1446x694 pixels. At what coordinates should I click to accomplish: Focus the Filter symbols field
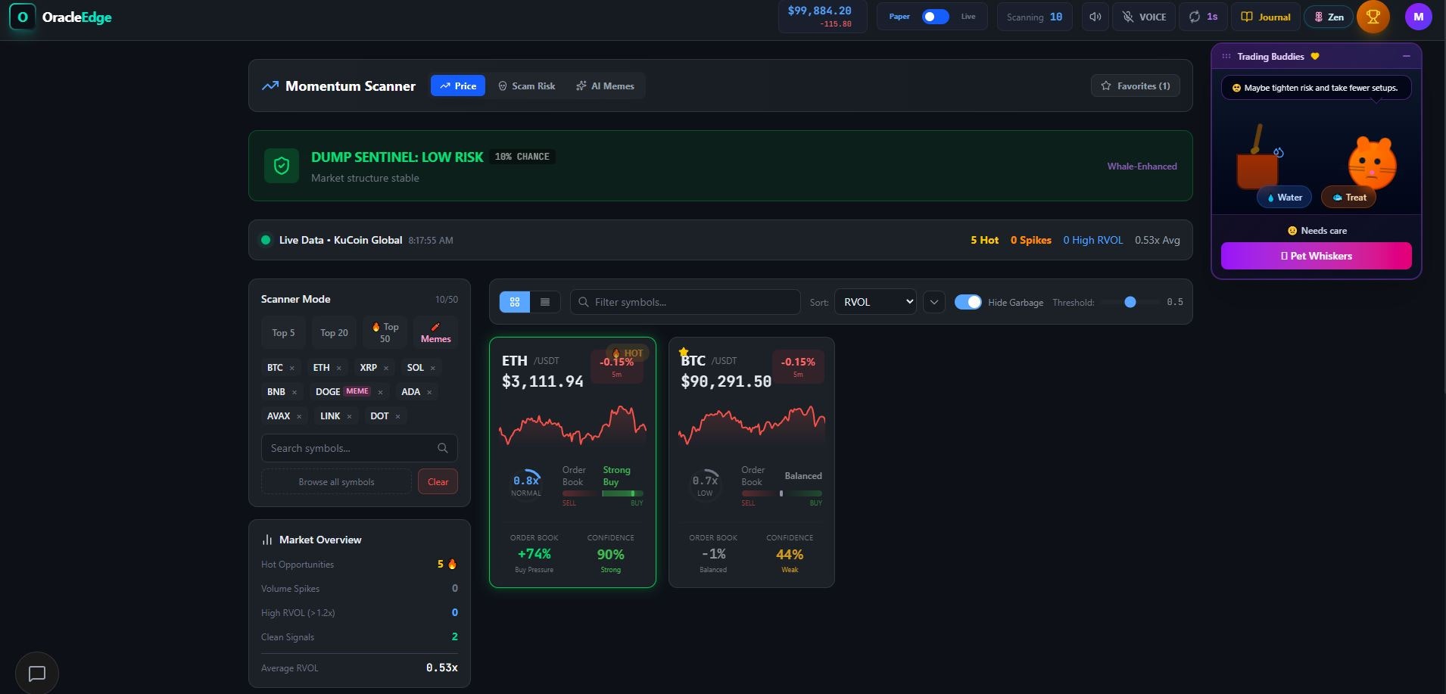(x=685, y=302)
